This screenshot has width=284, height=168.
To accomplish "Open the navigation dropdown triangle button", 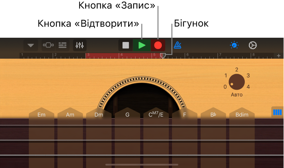I will pyautogui.click(x=30, y=45).
